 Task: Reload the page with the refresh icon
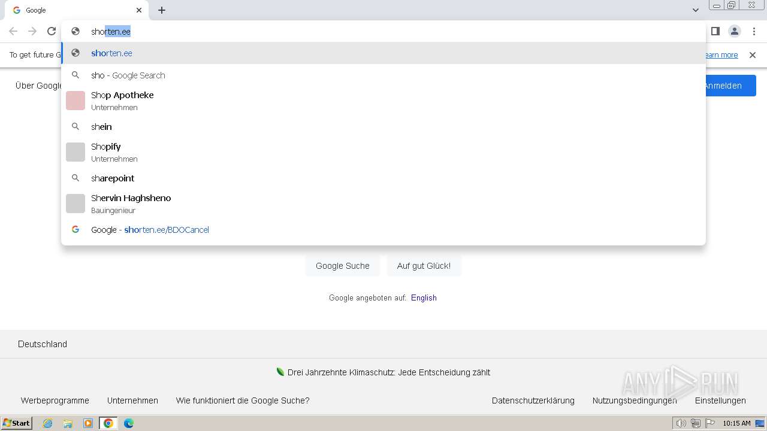(52, 31)
